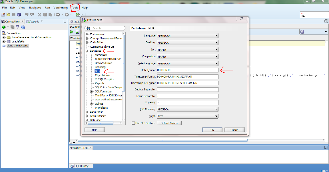Open the Sort dropdown showing BINARY
This screenshot has width=329, height=172.
(x=216, y=49)
